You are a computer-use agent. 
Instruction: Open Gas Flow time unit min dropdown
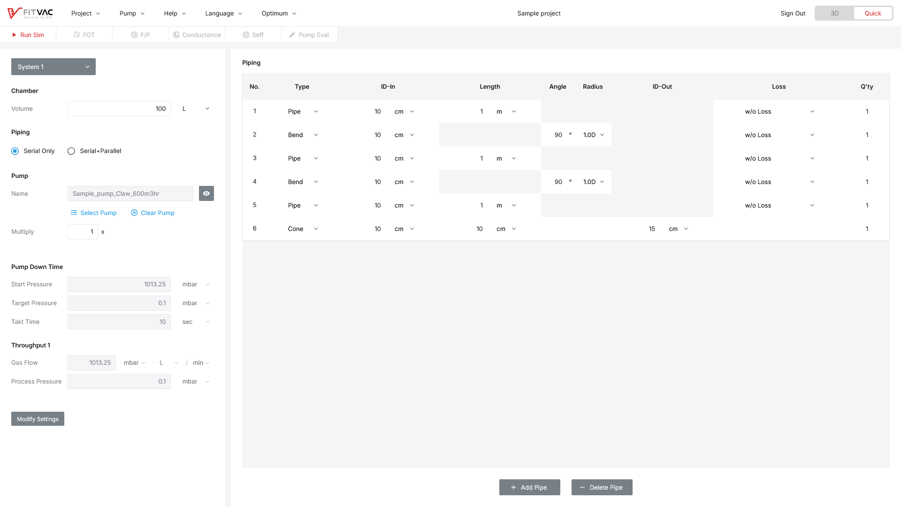pyautogui.click(x=201, y=363)
